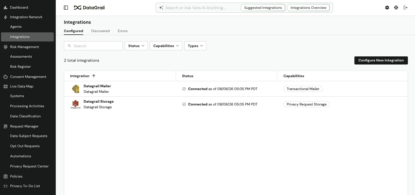Click the '2 total integrations' text

tap(82, 60)
